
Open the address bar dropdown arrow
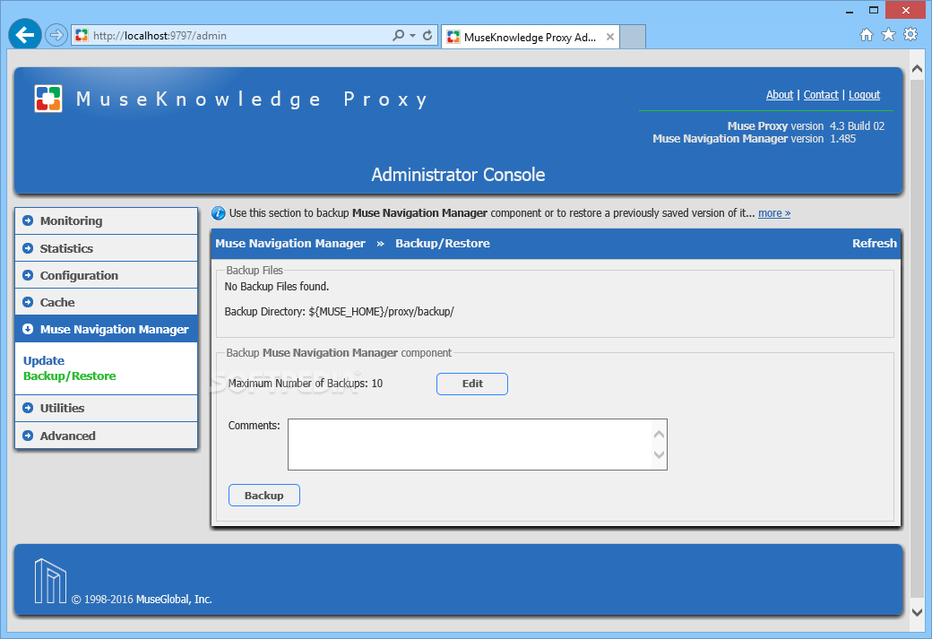(412, 36)
